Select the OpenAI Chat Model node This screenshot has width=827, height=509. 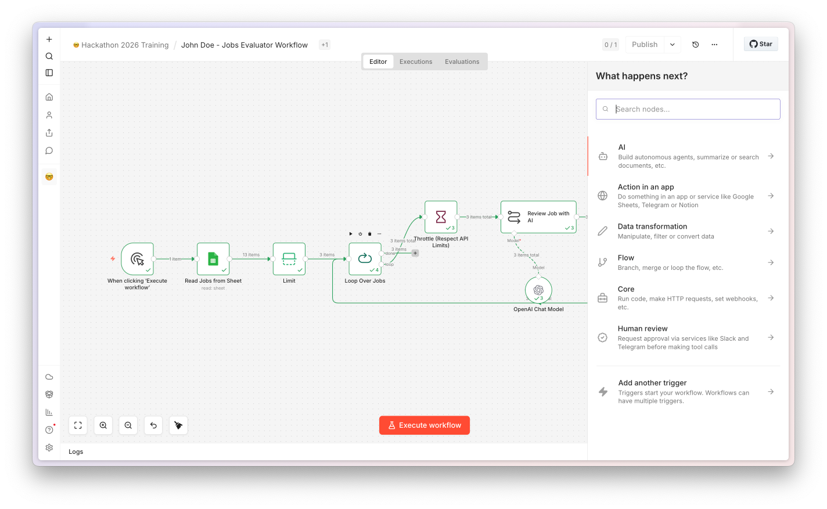coord(538,290)
